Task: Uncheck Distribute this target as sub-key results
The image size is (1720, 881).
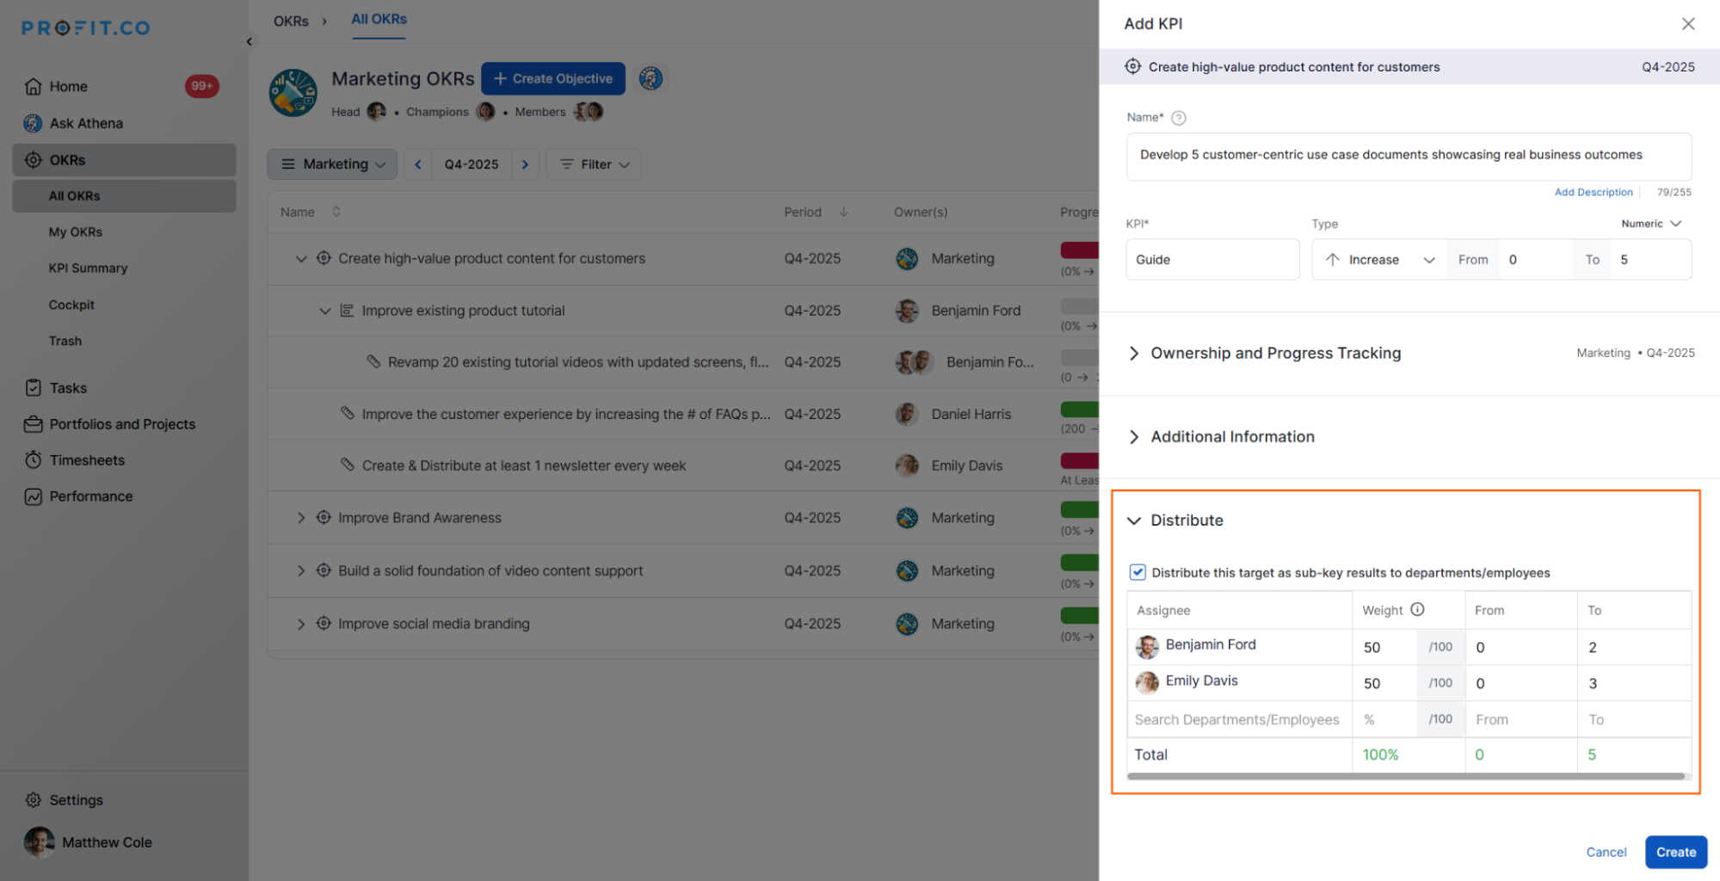Action: coord(1137,572)
